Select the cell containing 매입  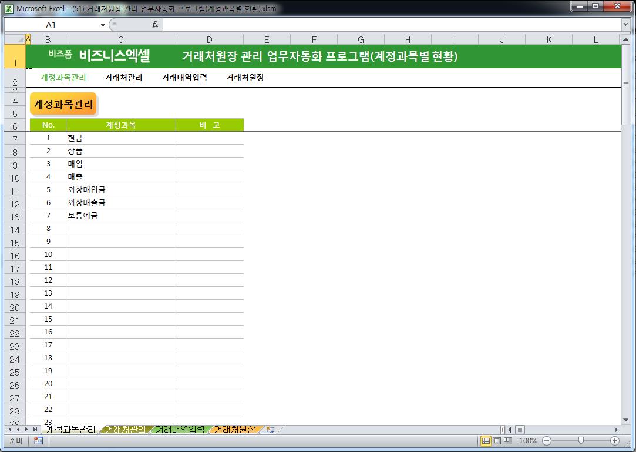pos(121,164)
